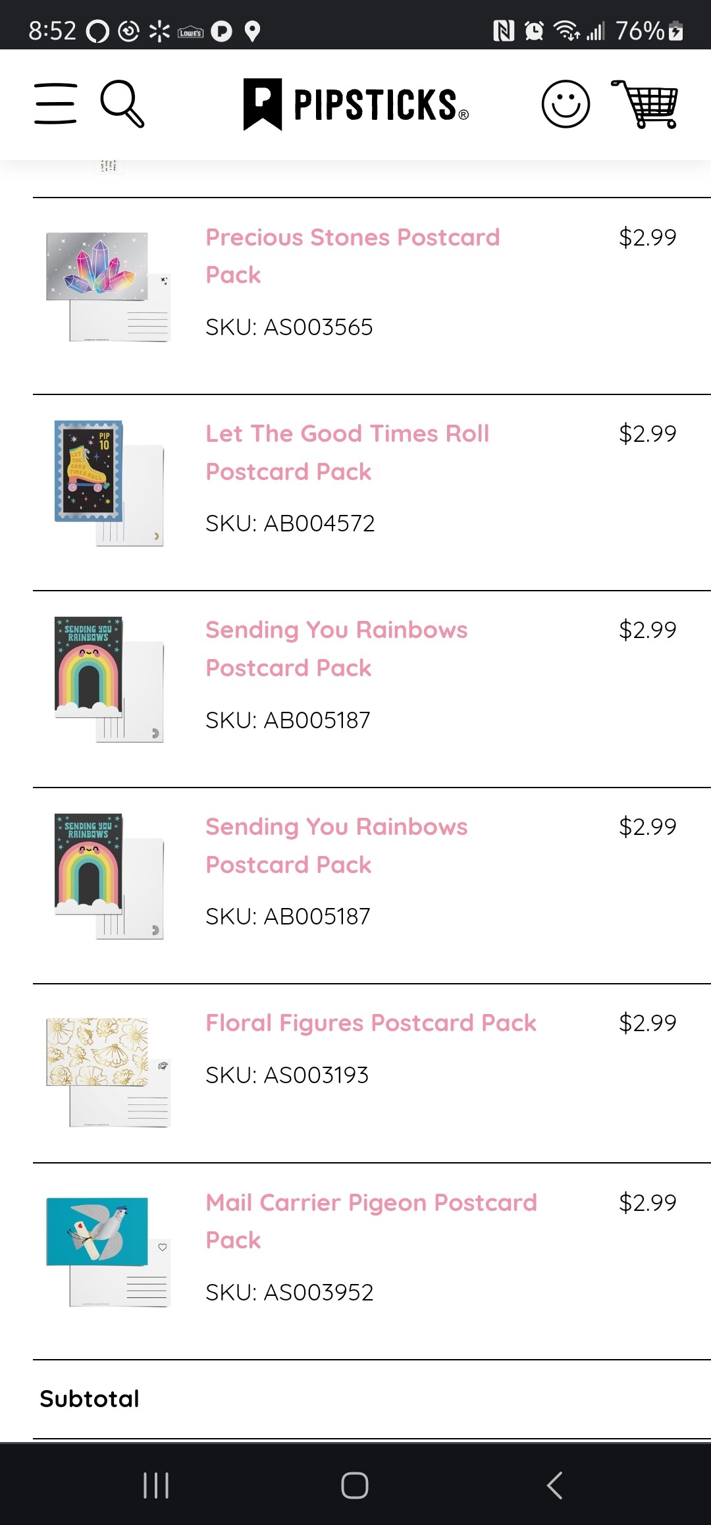The image size is (711, 1525).
Task: Tap the roller skate postcard thumbnail
Action: 109,483
